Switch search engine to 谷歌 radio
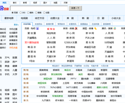The image size is (125, 103). coord(44,13)
